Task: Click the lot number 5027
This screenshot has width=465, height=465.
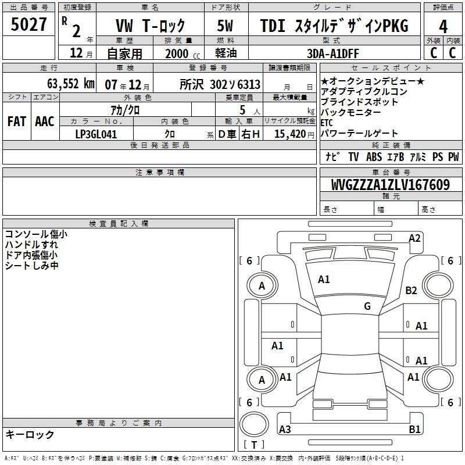Action: pyautogui.click(x=28, y=24)
